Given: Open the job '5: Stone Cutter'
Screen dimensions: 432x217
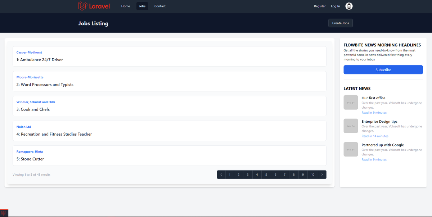Looking at the screenshot, I should coord(30,159).
